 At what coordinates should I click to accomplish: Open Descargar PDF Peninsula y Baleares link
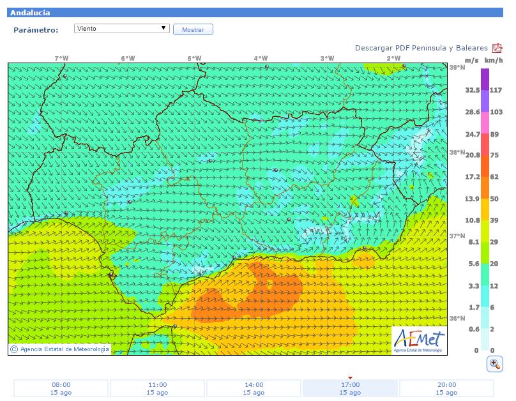click(421, 48)
